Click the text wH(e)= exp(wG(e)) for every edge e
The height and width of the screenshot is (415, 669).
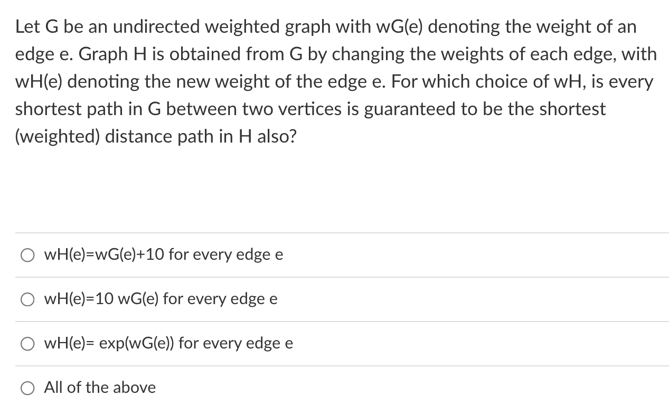168,344
